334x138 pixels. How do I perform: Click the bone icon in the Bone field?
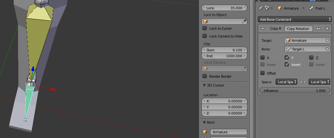[x=288, y=49]
